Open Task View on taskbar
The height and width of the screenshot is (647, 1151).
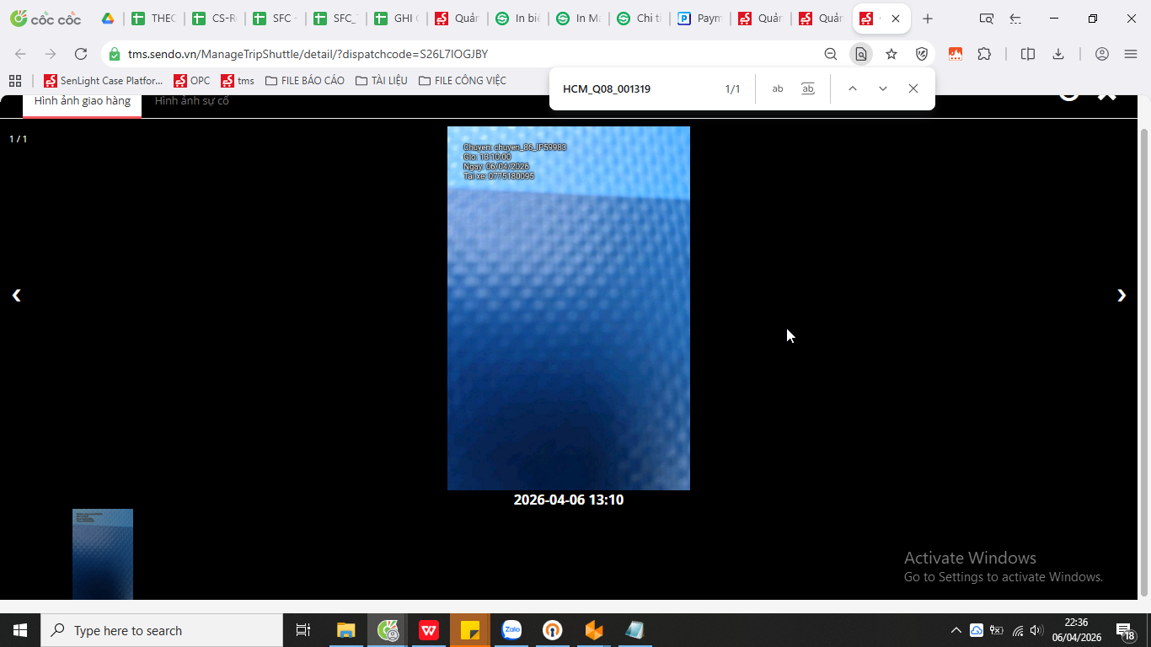pyautogui.click(x=303, y=630)
